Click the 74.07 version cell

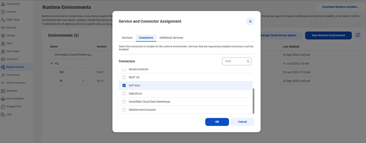(x=100, y=72)
